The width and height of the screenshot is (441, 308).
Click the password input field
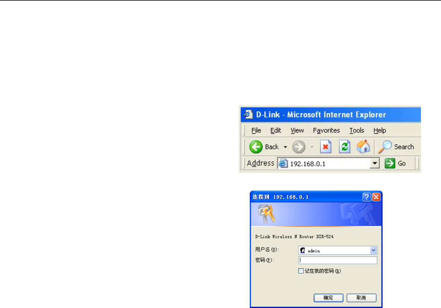click(338, 260)
